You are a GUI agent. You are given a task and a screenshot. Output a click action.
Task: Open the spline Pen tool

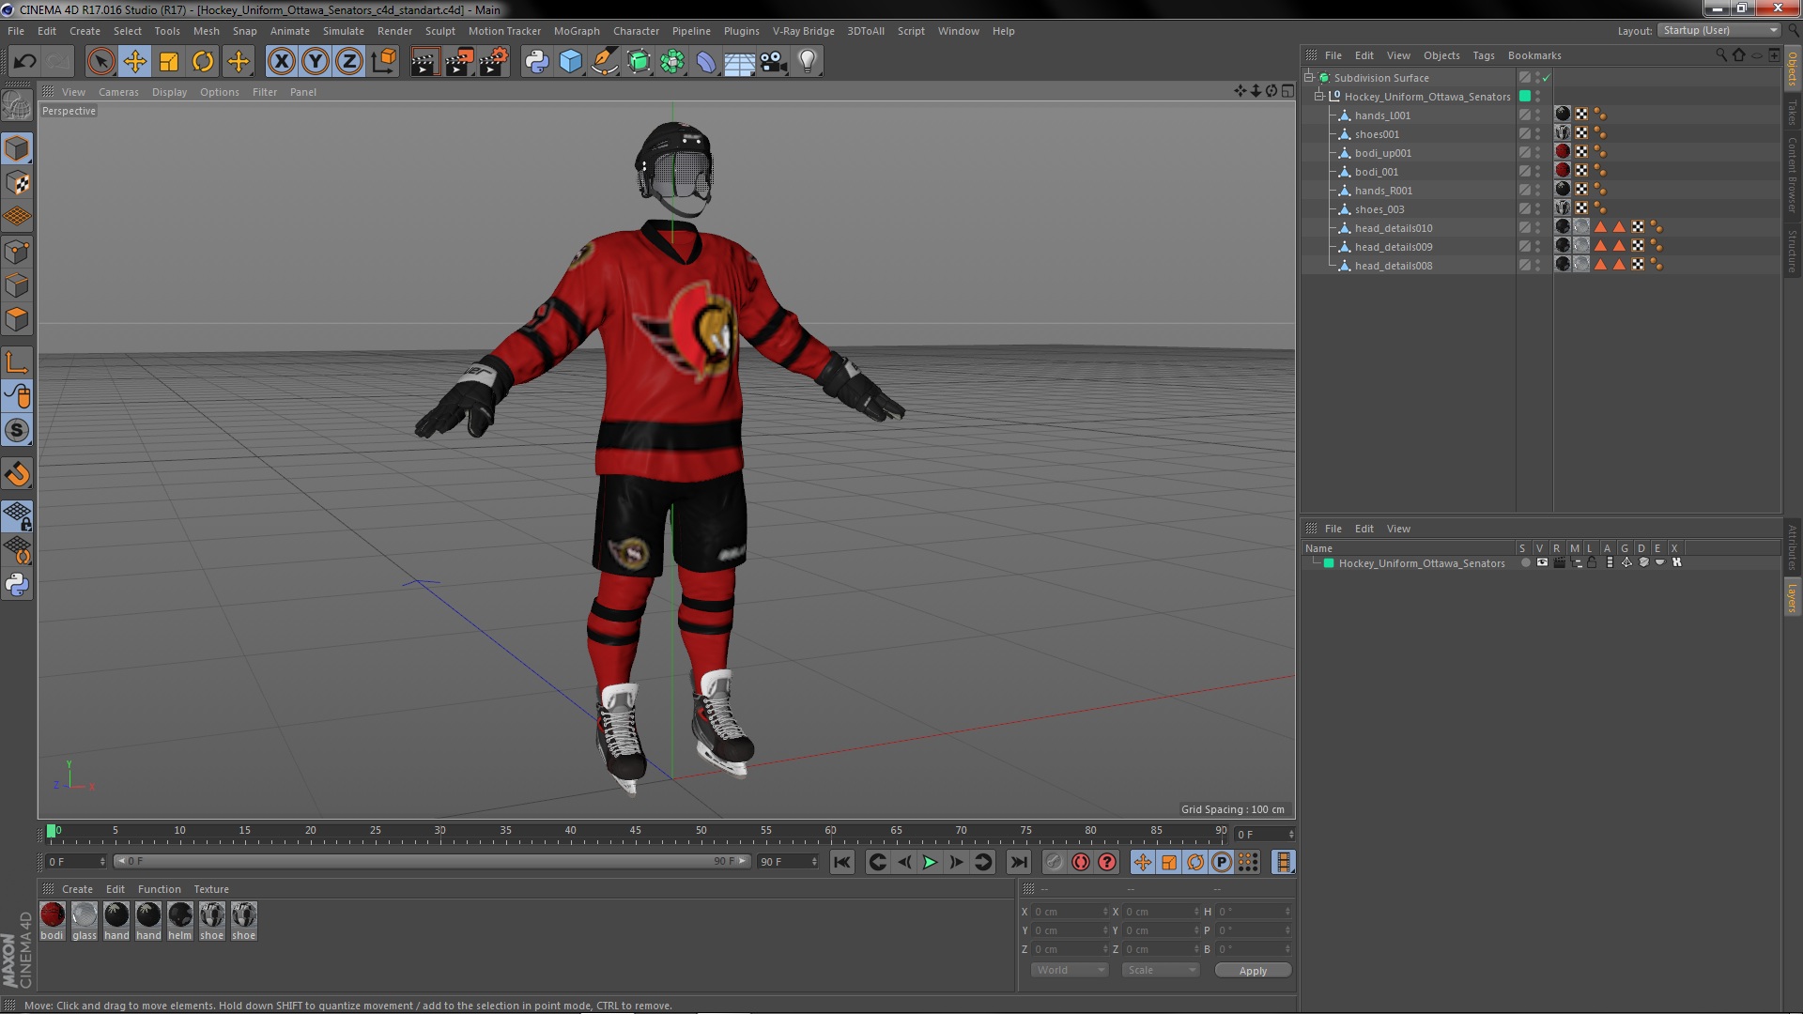[605, 62]
